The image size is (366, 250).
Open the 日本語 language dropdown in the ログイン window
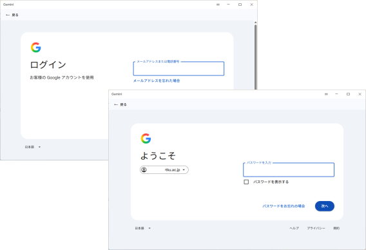[x=33, y=147]
